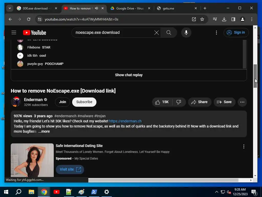This screenshot has height=197, width=262.
Task: Toggle the Chrome side panel
Action: pyautogui.click(x=233, y=19)
